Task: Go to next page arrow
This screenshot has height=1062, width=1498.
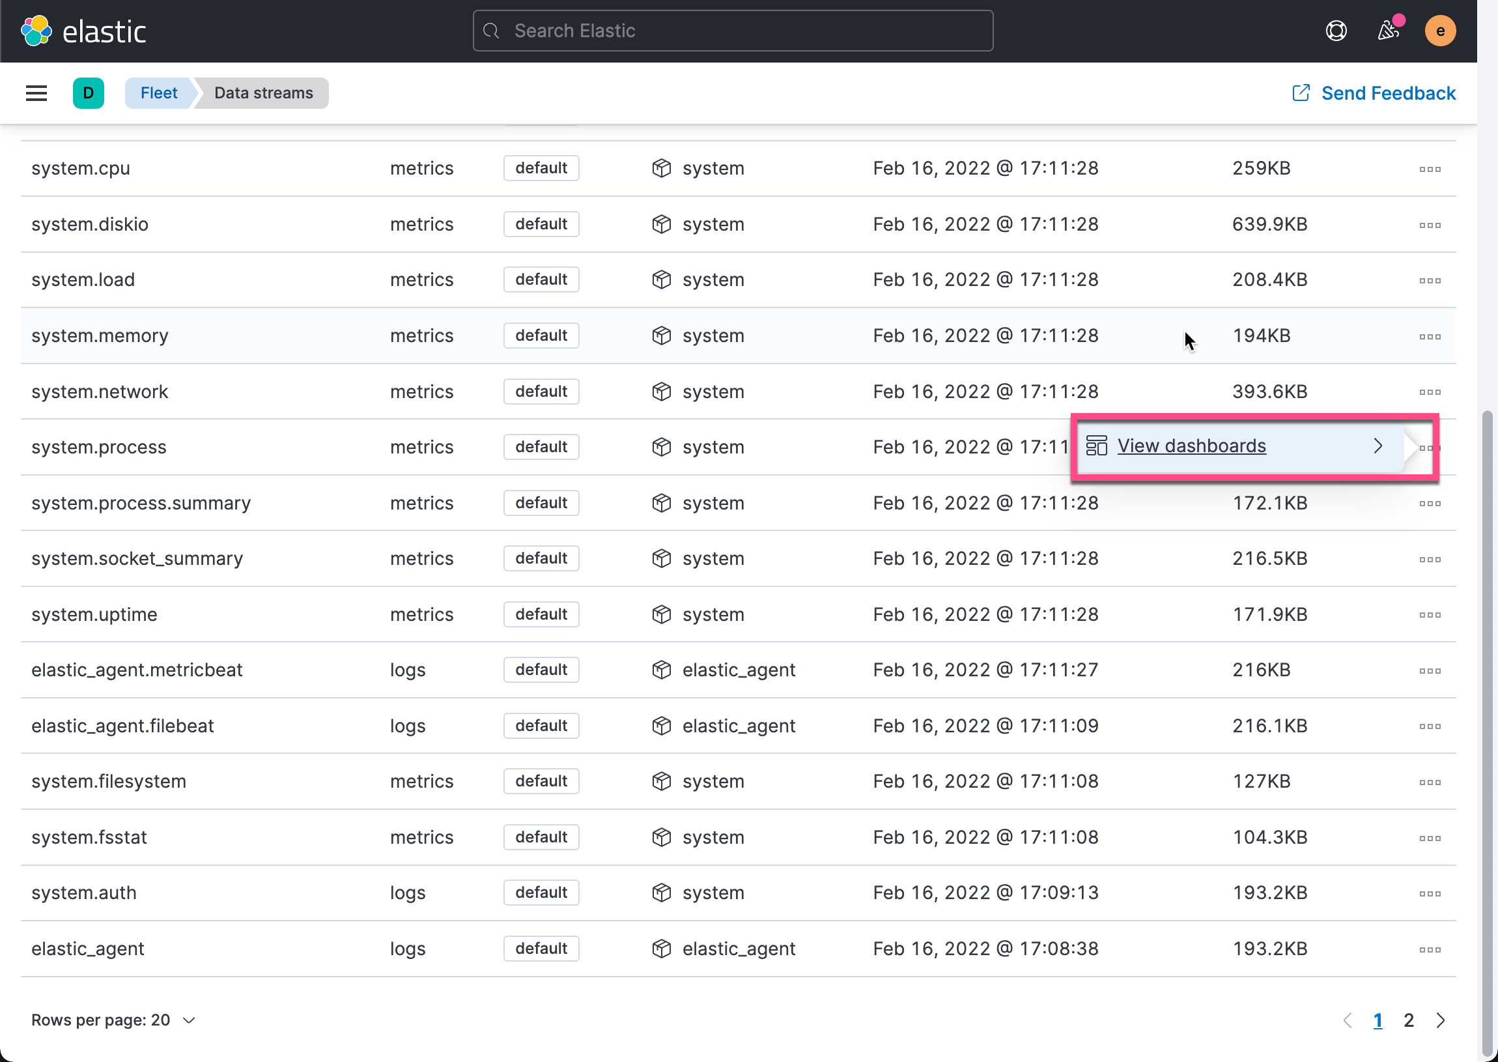Action: (1441, 1020)
